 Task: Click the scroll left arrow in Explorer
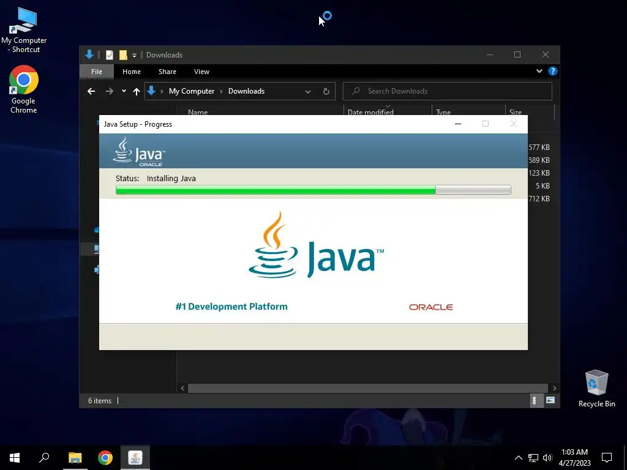point(182,388)
